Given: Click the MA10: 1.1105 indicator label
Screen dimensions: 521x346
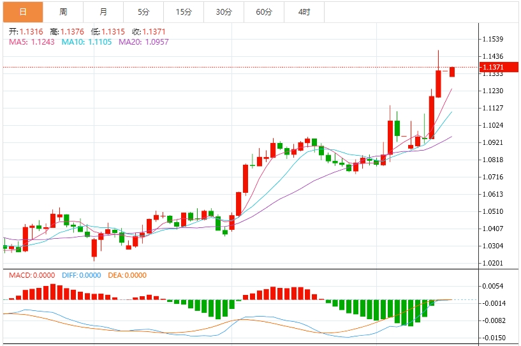Looking at the screenshot, I should (86, 42).
